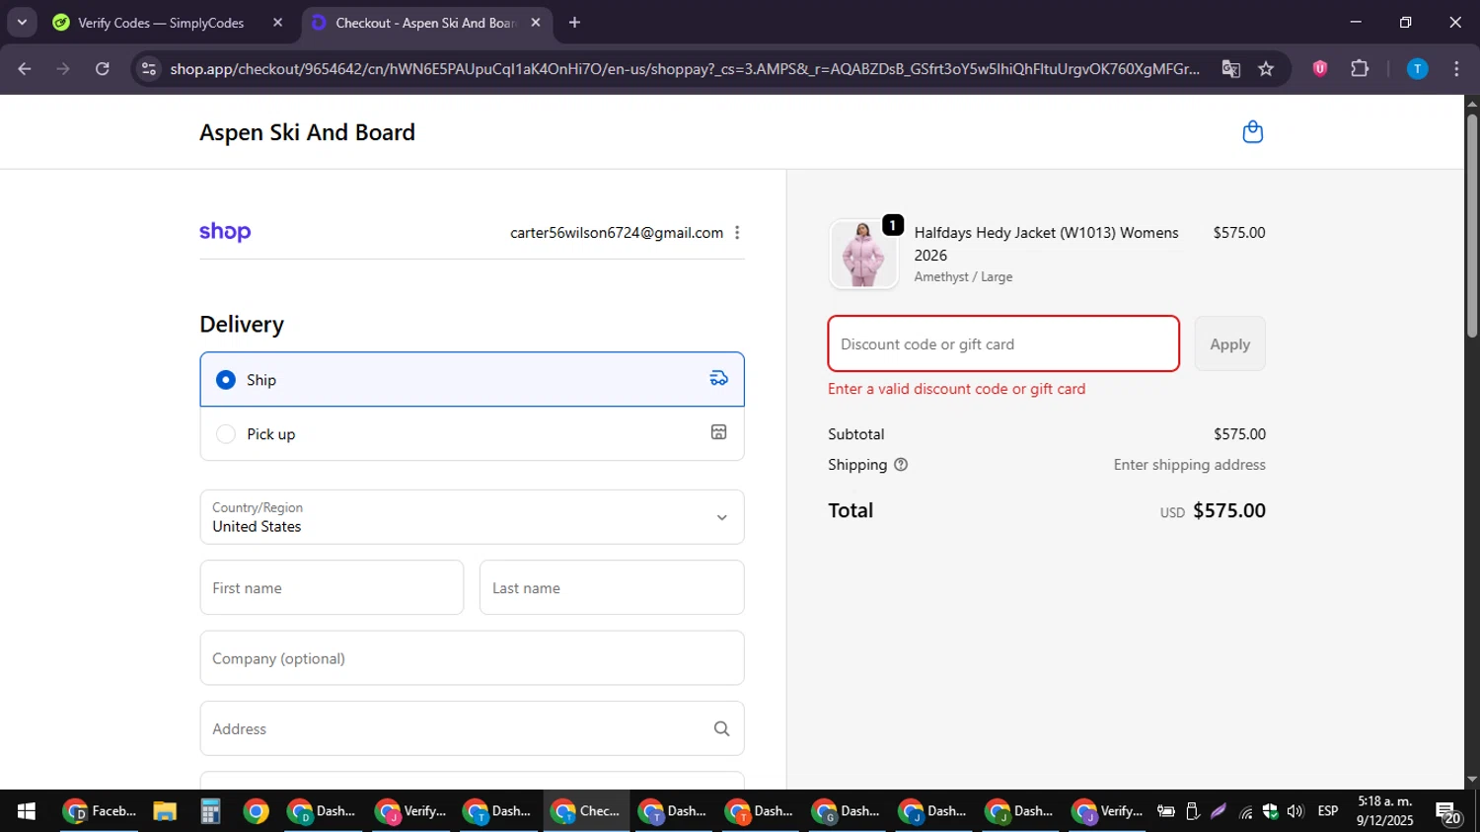This screenshot has width=1480, height=832.
Task: Open the three-dot menu beside the email address
Action: tap(737, 233)
